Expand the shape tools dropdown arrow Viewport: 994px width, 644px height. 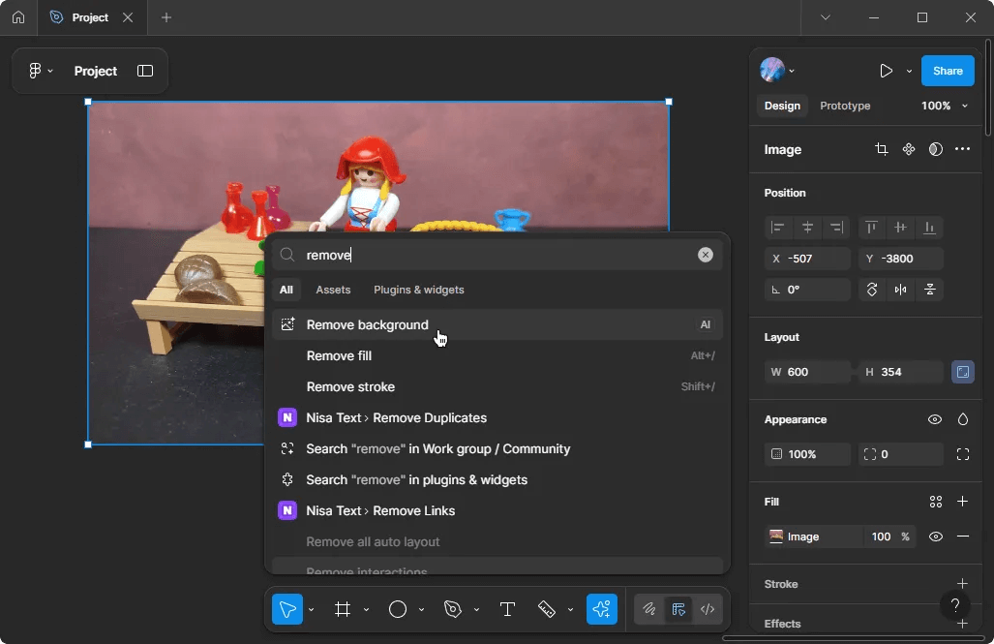pos(422,610)
